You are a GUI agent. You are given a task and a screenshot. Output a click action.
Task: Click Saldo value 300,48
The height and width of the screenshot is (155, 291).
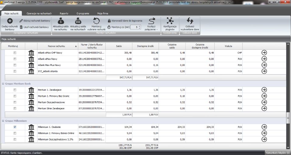(128, 53)
